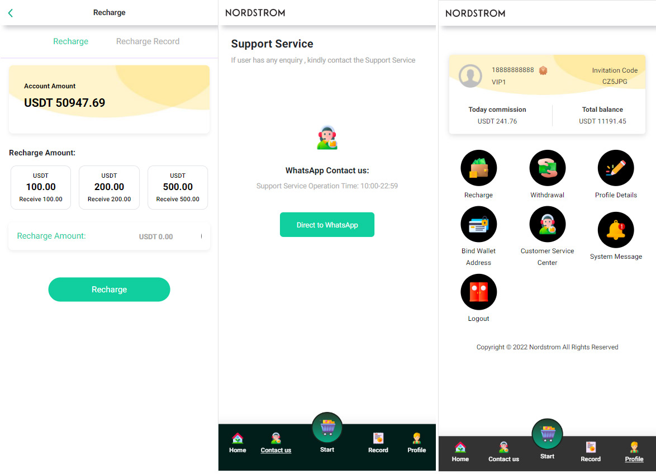
Task: Open Profile Details pencil icon
Action: click(x=616, y=168)
